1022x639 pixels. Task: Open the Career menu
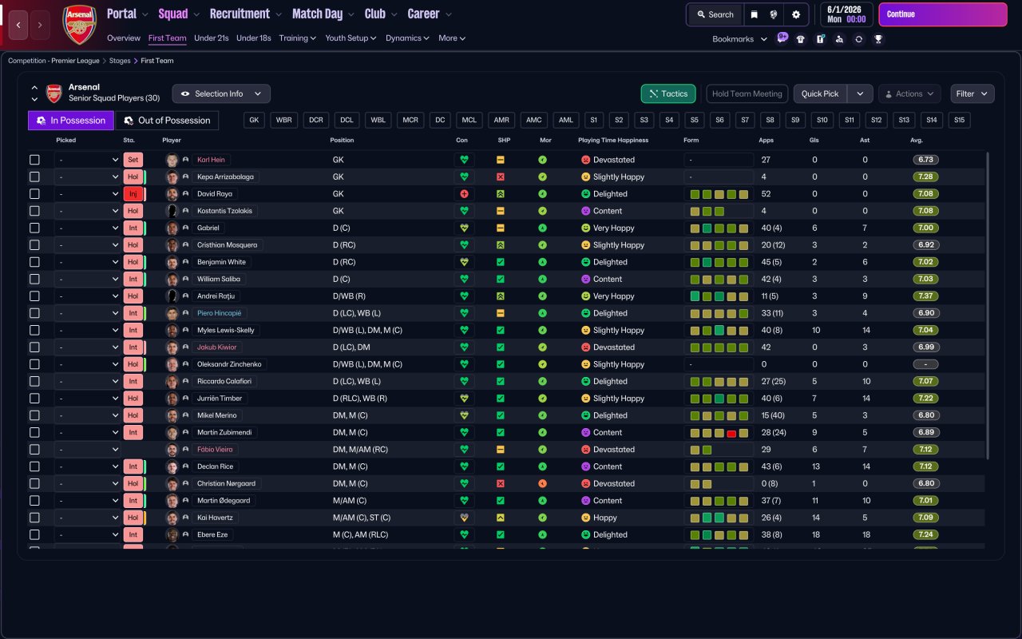[430, 14]
